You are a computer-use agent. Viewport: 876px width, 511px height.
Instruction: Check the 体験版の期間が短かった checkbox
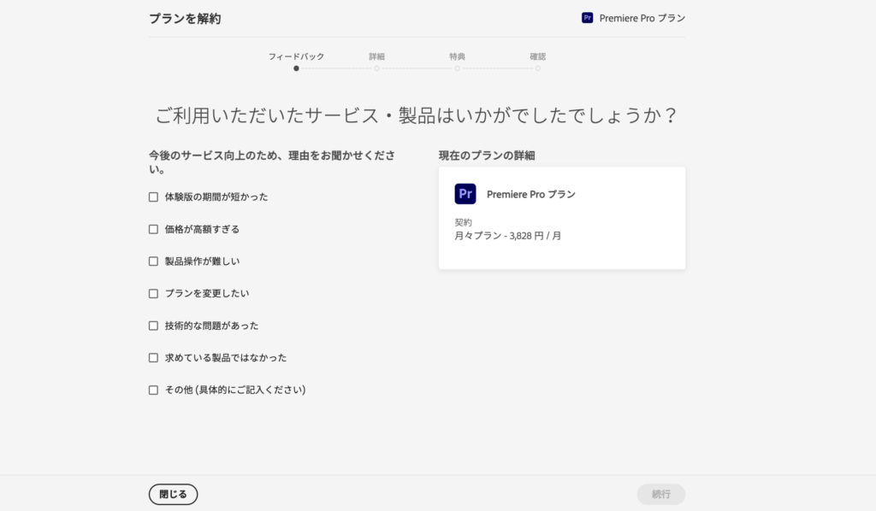(153, 197)
